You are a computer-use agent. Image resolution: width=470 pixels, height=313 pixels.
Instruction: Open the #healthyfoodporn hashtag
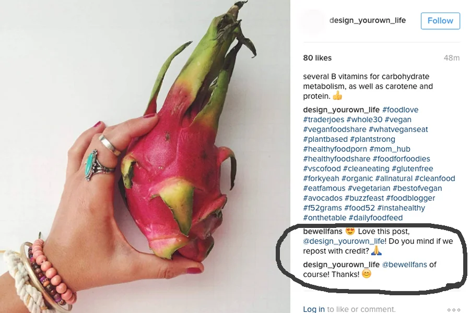click(x=335, y=149)
